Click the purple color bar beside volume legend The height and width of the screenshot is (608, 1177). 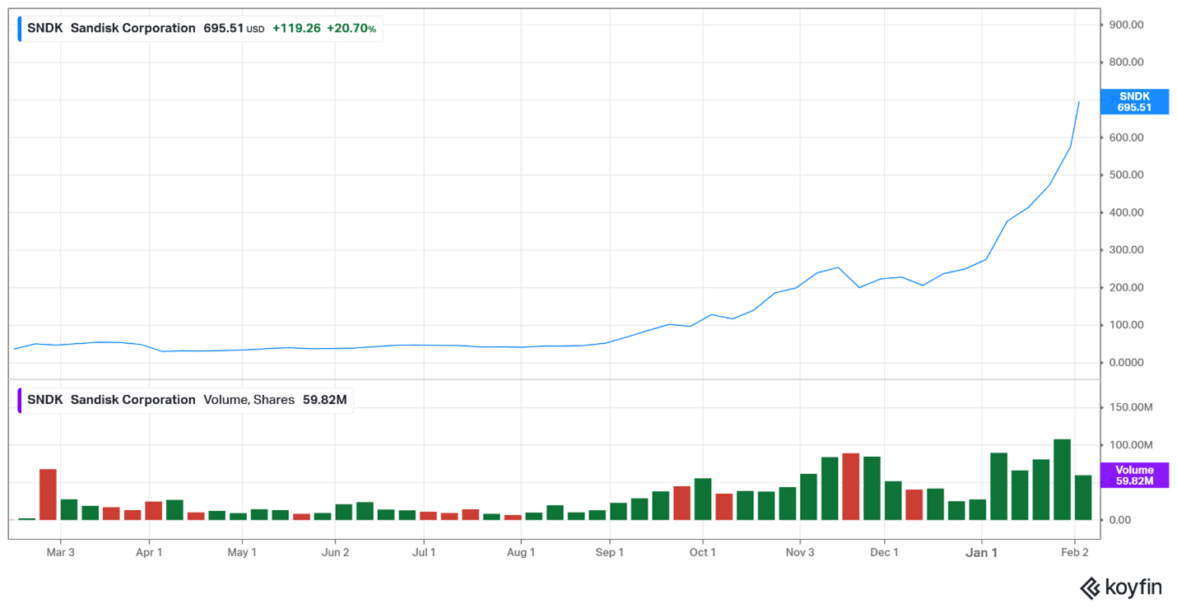click(20, 400)
